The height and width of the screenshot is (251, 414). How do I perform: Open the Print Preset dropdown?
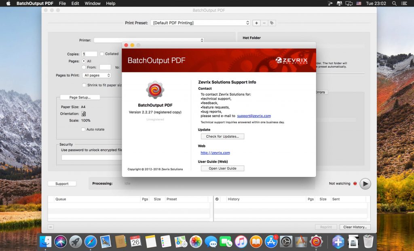pyautogui.click(x=200, y=23)
